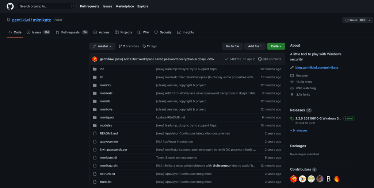Focus the Search or jump to field
The image size is (374, 188).
[x=47, y=7]
